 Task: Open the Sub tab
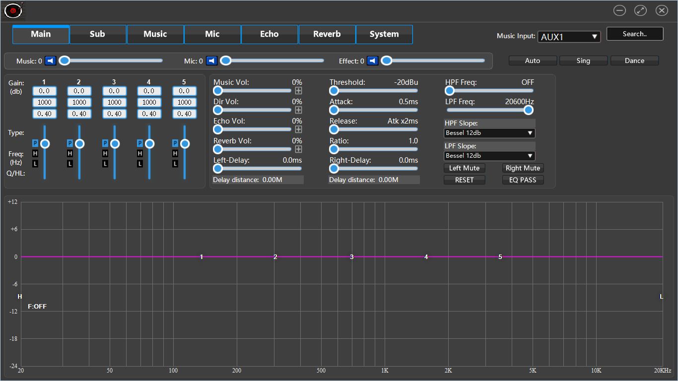(97, 34)
